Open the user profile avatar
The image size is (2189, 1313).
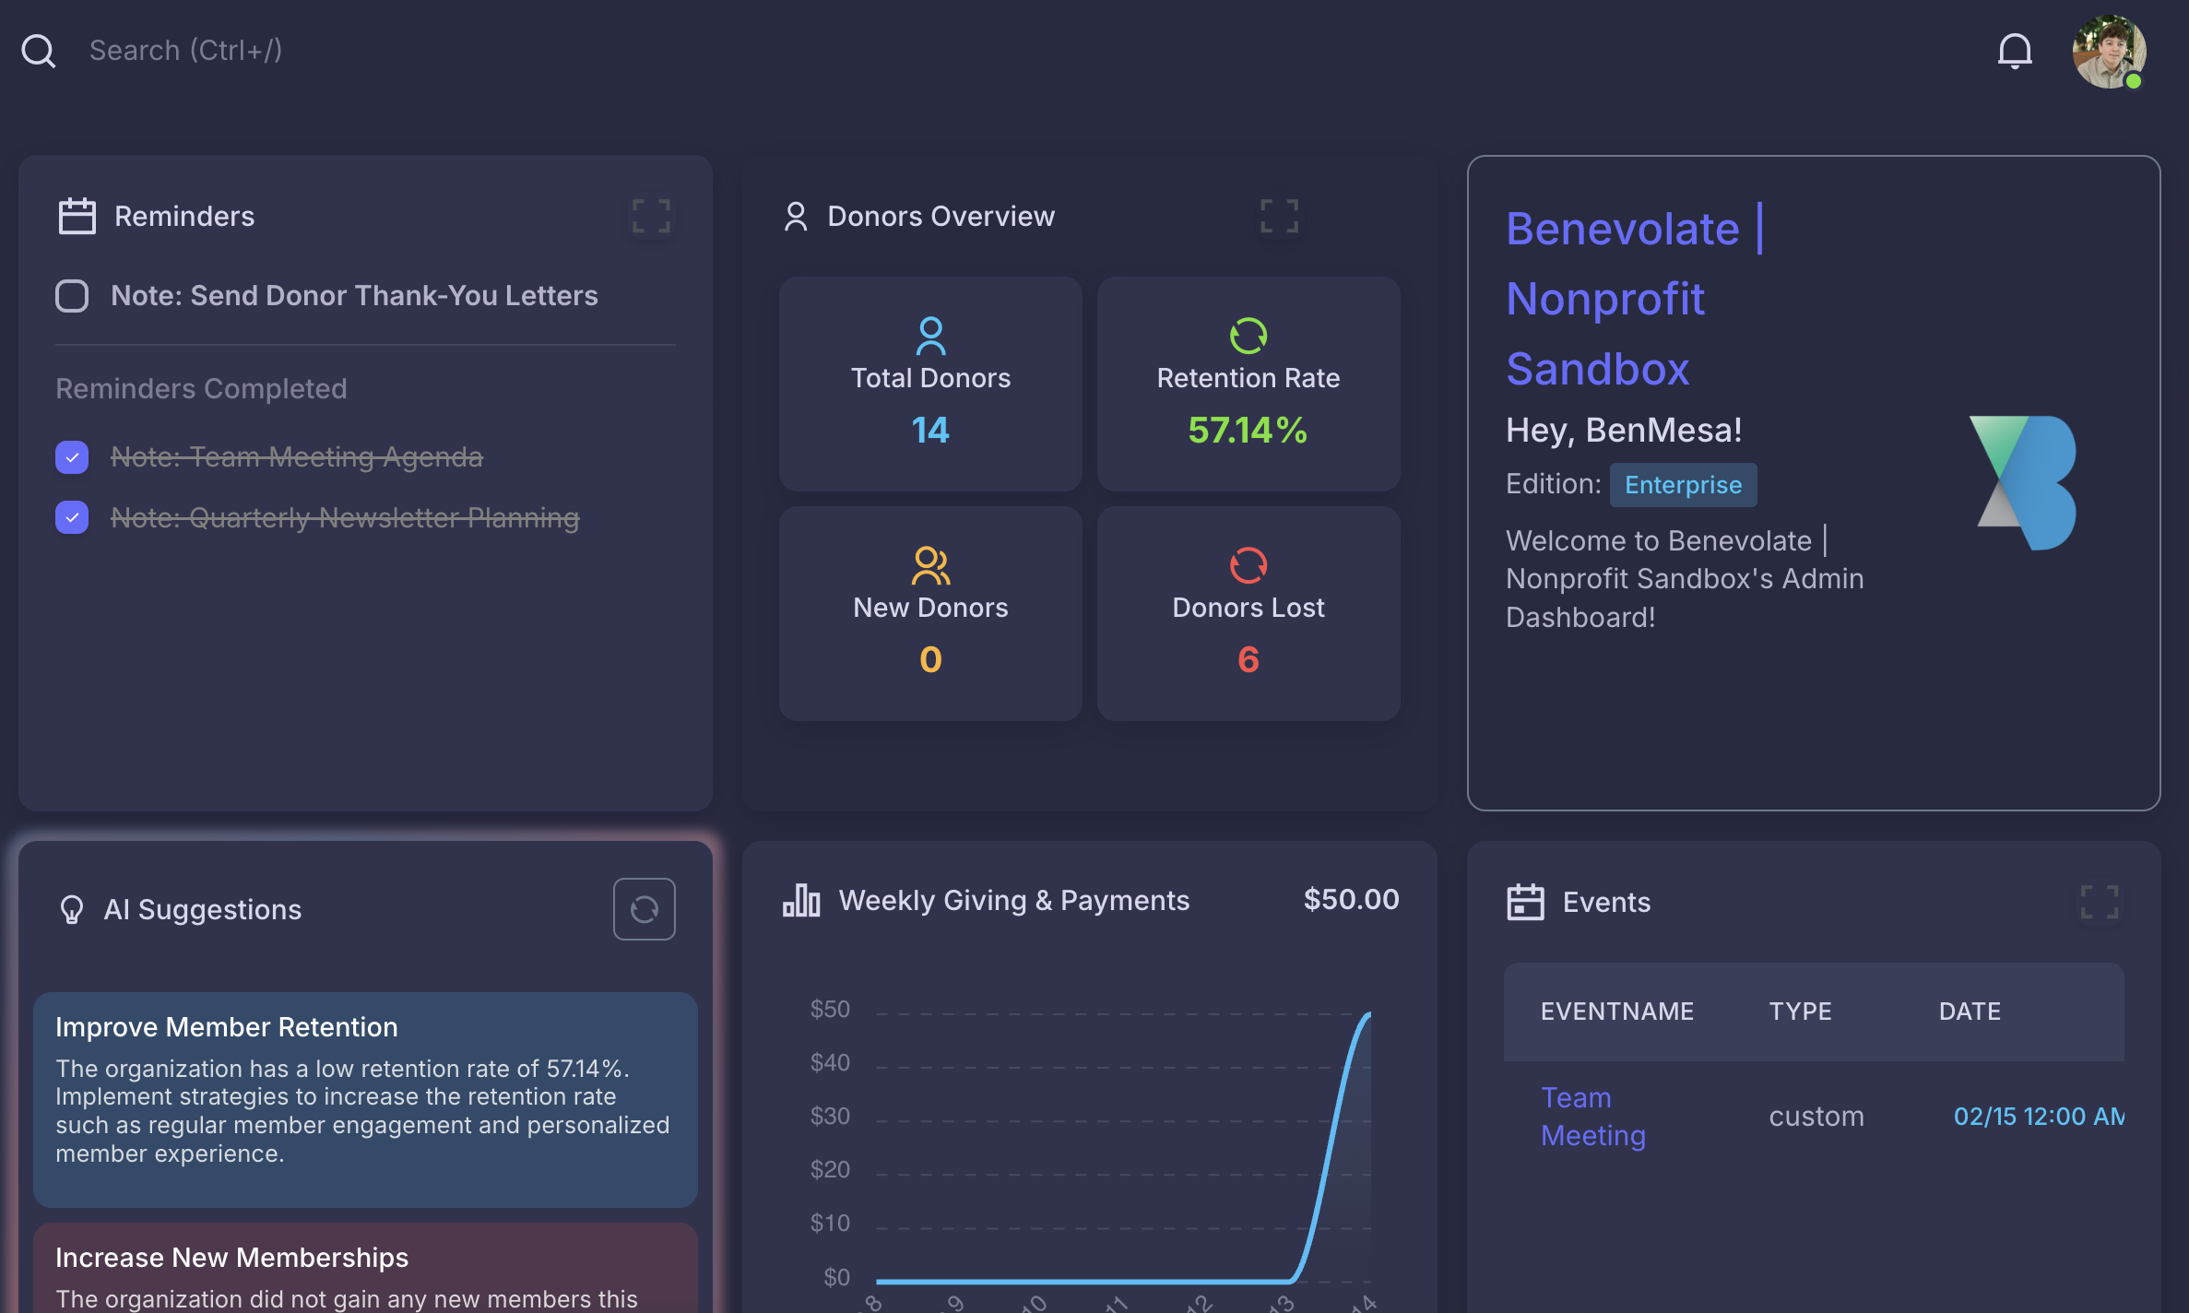pos(2109,52)
